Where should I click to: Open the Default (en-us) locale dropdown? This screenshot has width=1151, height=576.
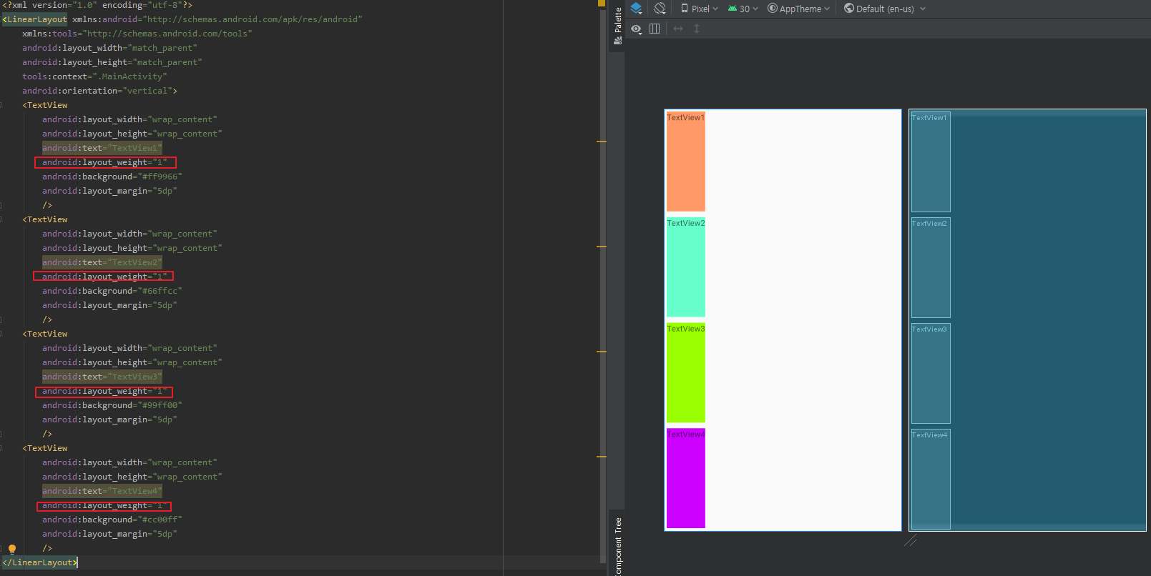click(x=884, y=9)
